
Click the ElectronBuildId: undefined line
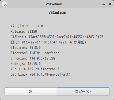[x=35, y=53]
